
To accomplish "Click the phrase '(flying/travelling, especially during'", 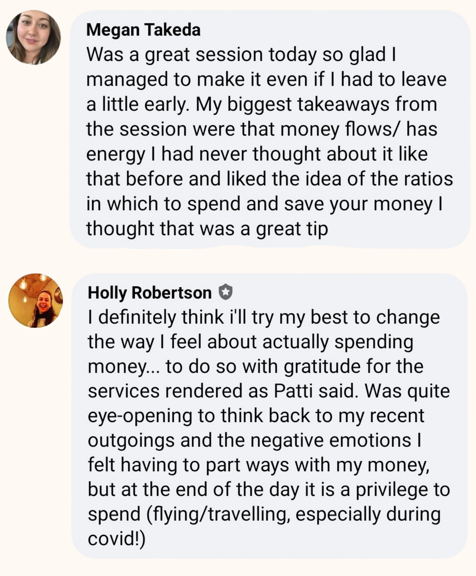I will [x=294, y=514].
